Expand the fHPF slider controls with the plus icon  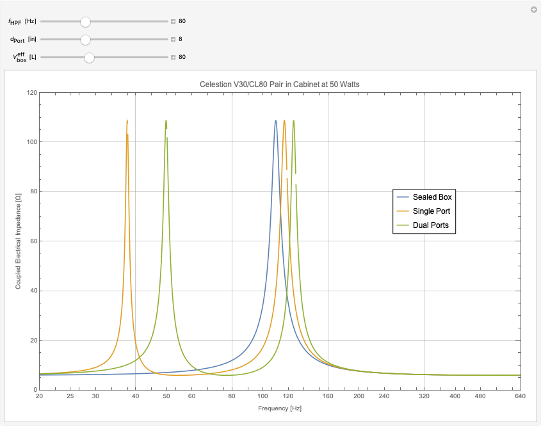click(174, 21)
